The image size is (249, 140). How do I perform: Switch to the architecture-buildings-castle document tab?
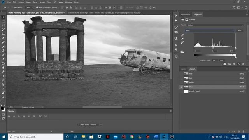(x=104, y=13)
